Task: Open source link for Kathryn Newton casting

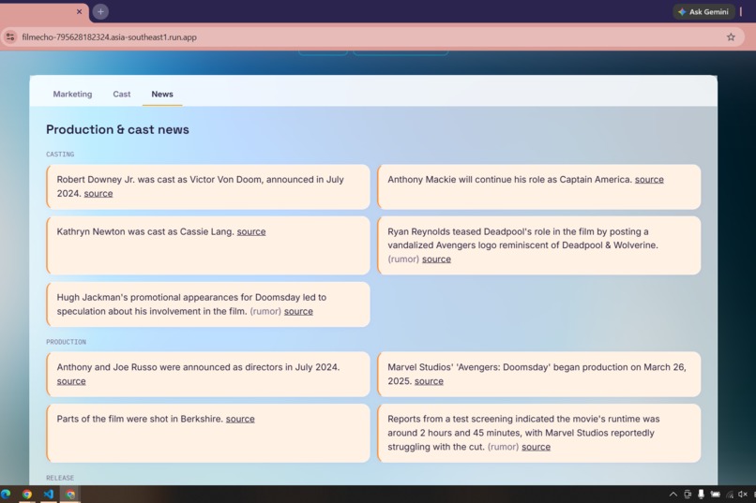Action: [251, 231]
